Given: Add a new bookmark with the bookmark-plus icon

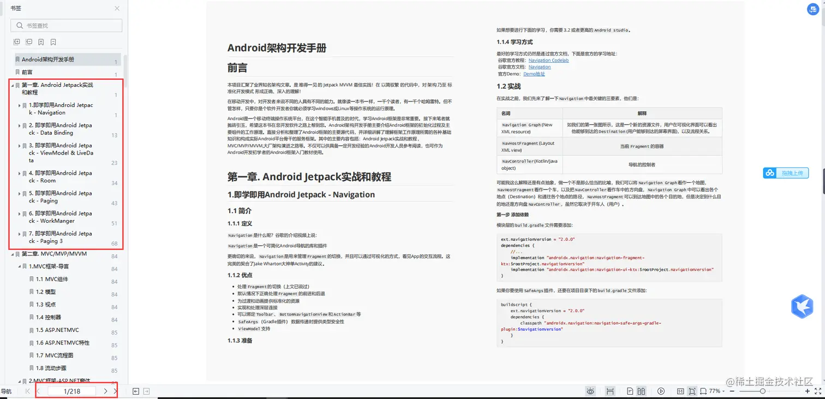Looking at the screenshot, I should point(41,42).
